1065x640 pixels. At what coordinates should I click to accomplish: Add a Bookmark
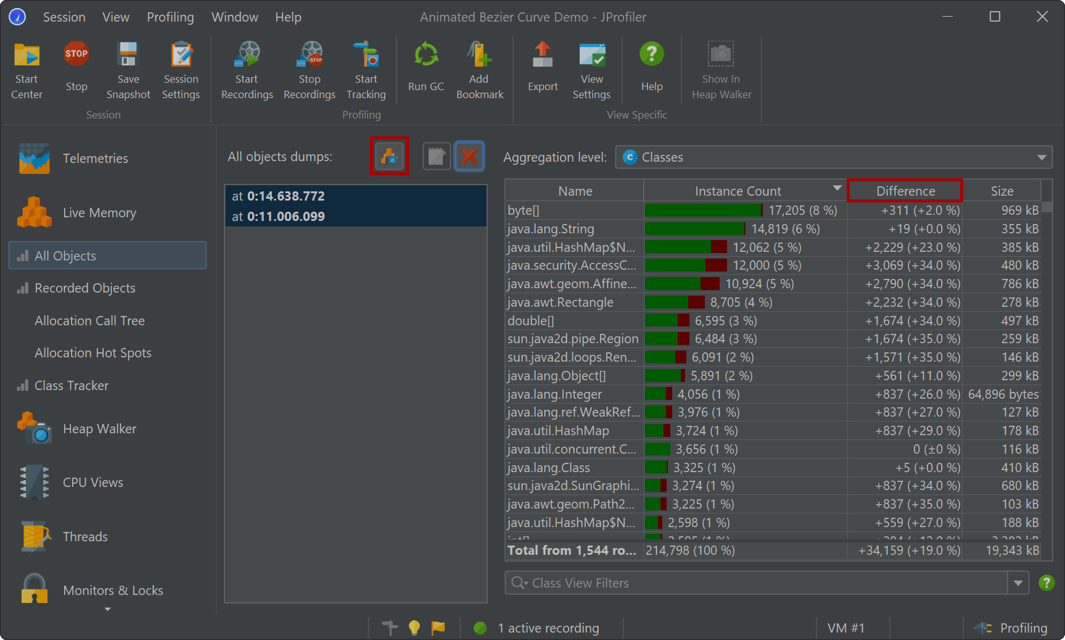(x=479, y=70)
